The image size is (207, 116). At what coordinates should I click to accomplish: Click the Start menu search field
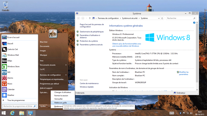click(18, 106)
